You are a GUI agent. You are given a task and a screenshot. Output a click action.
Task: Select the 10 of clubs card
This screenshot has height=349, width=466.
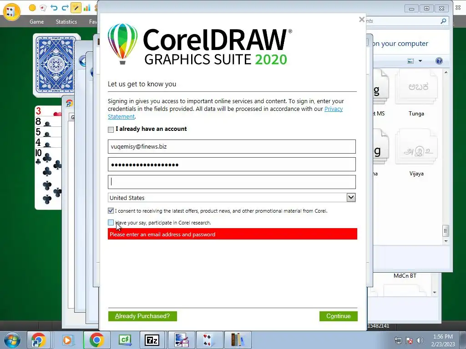[48, 178]
